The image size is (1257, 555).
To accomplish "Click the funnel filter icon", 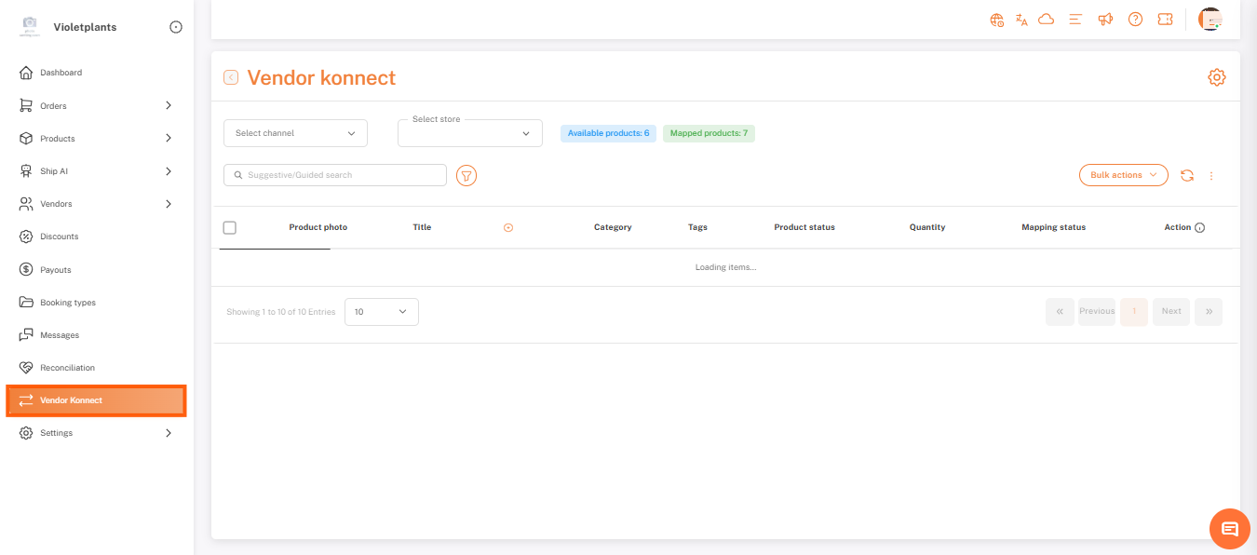I will (x=466, y=175).
